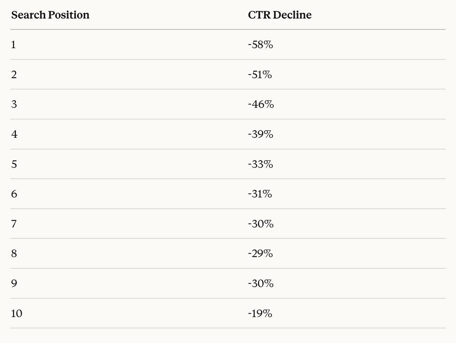Viewport: 456px width, 343px height.
Task: Select the search position 6 cell
Action: pyautogui.click(x=14, y=194)
